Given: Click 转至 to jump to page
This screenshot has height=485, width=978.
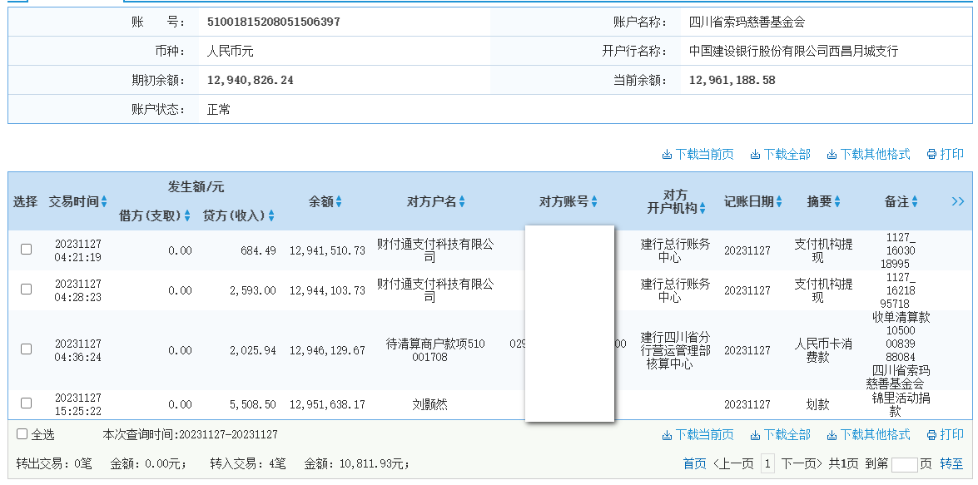Looking at the screenshot, I should (x=951, y=464).
